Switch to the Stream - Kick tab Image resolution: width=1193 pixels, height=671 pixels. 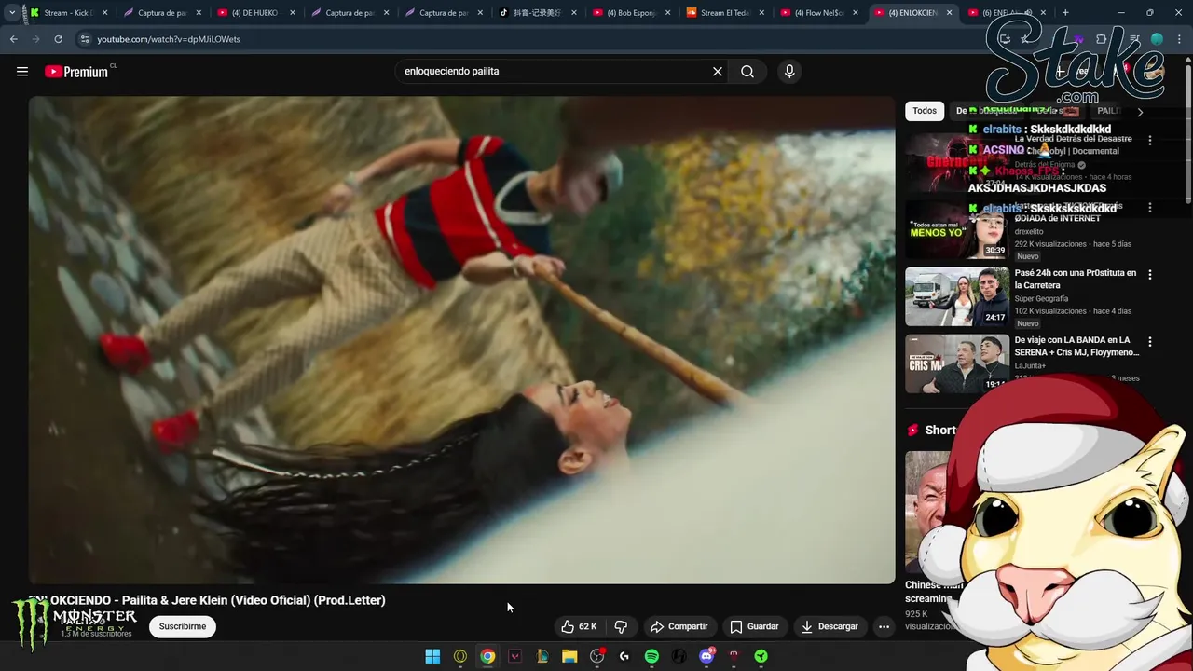click(x=69, y=13)
